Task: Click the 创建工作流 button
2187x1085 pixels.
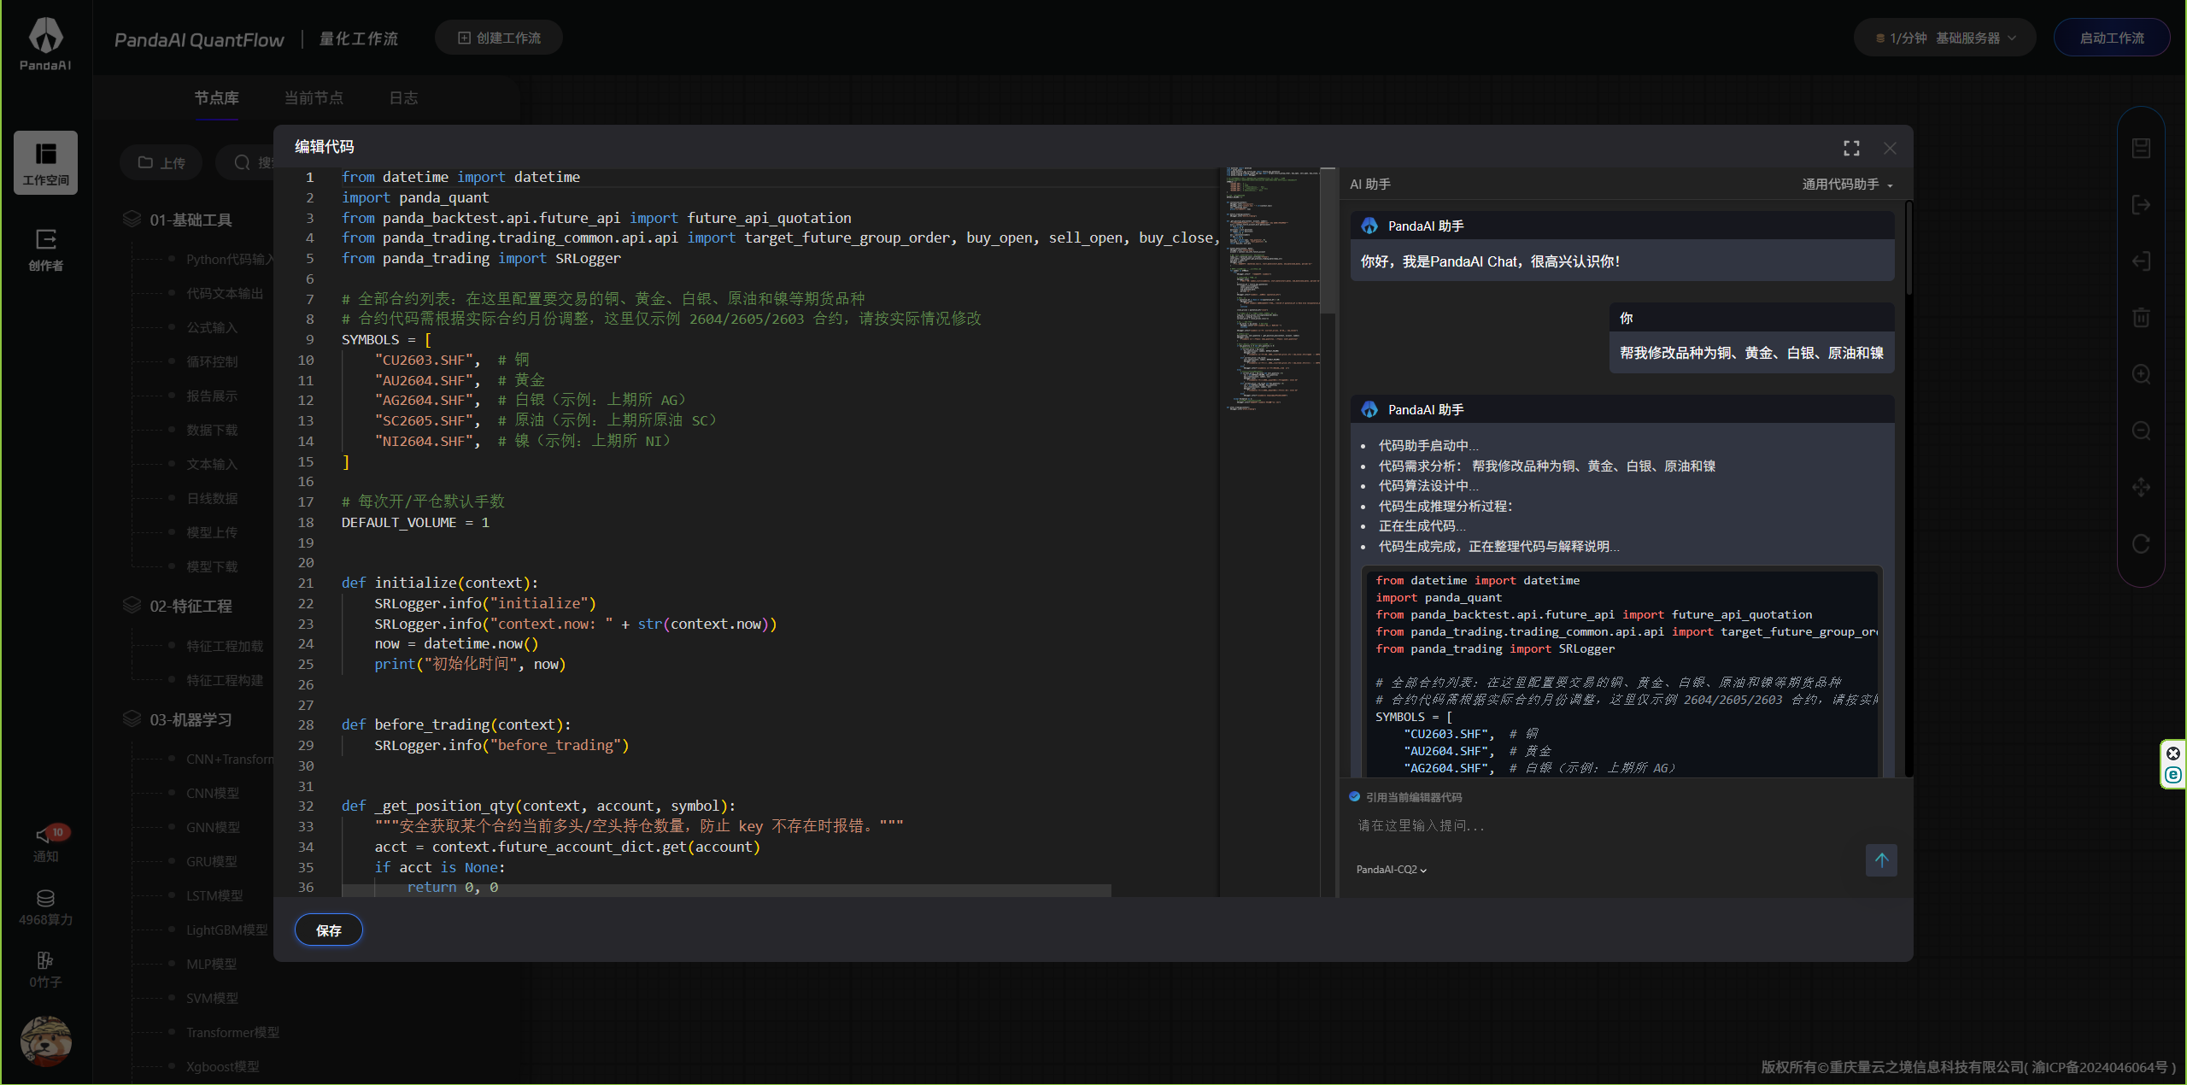Action: click(499, 38)
